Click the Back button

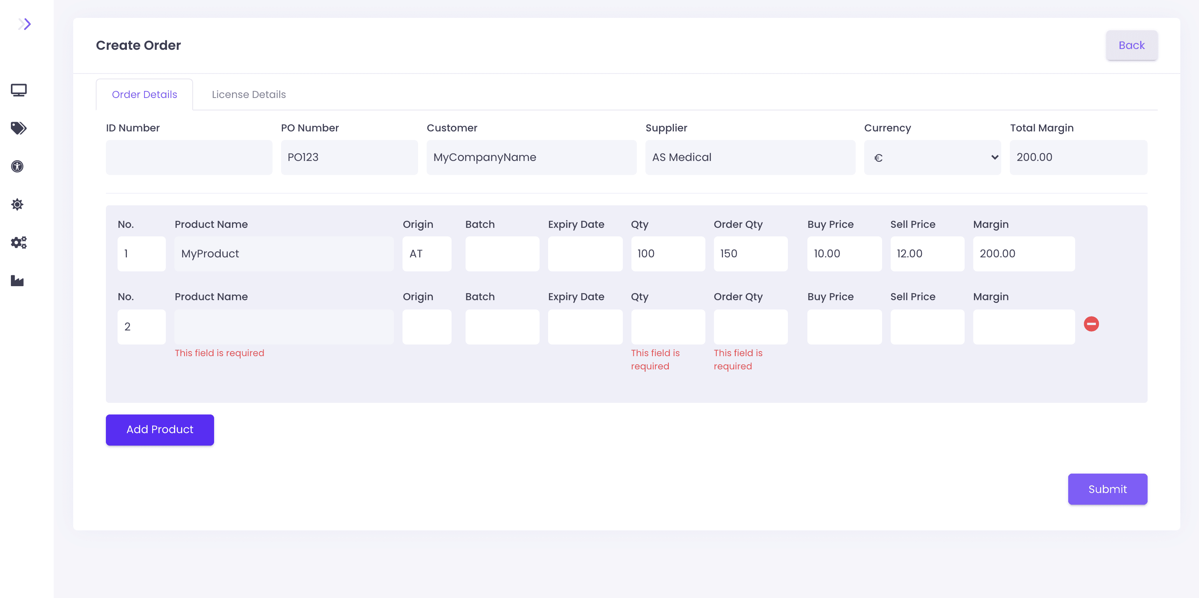(1131, 45)
